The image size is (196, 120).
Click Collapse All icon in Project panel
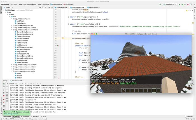click(46, 8)
